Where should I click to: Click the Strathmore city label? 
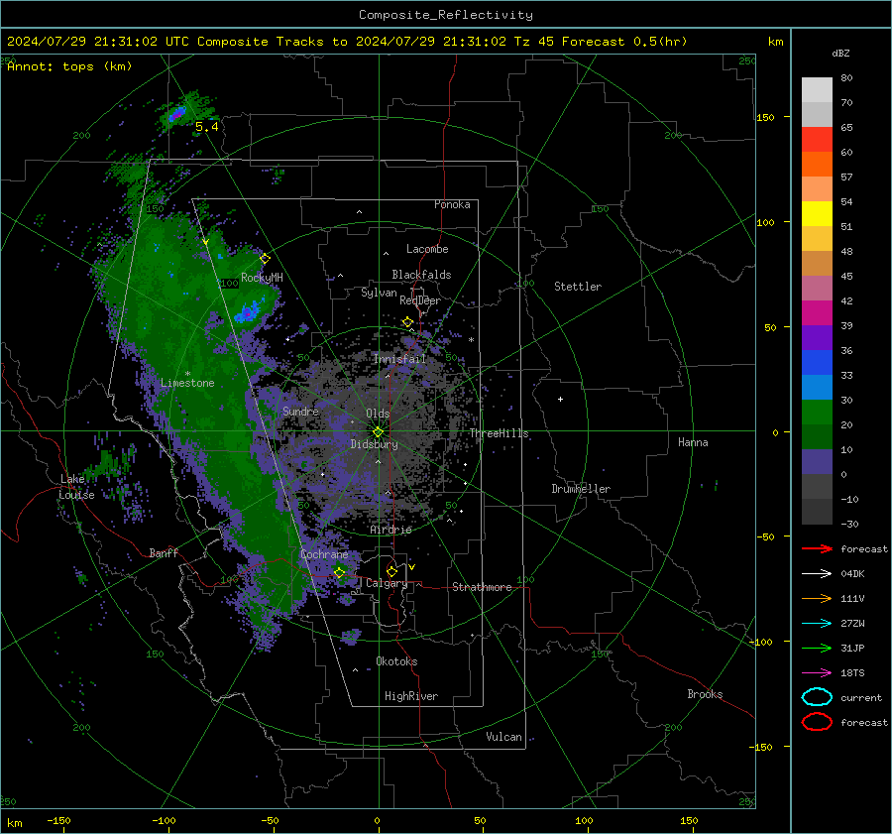click(x=482, y=587)
